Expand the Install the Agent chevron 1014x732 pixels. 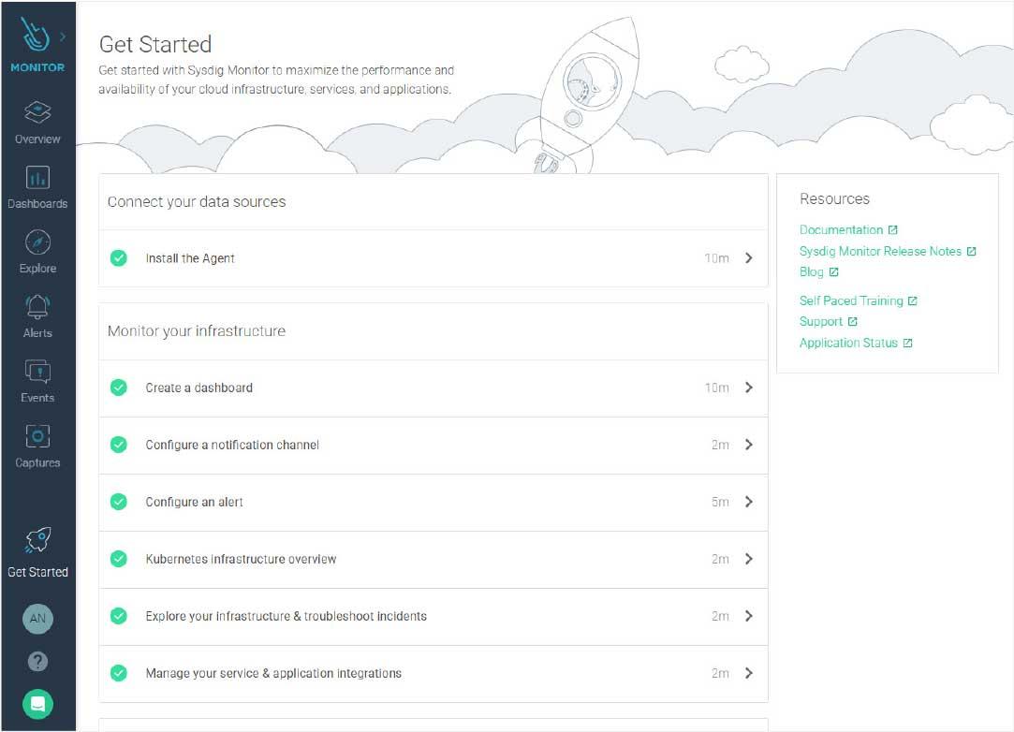pyautogui.click(x=748, y=258)
